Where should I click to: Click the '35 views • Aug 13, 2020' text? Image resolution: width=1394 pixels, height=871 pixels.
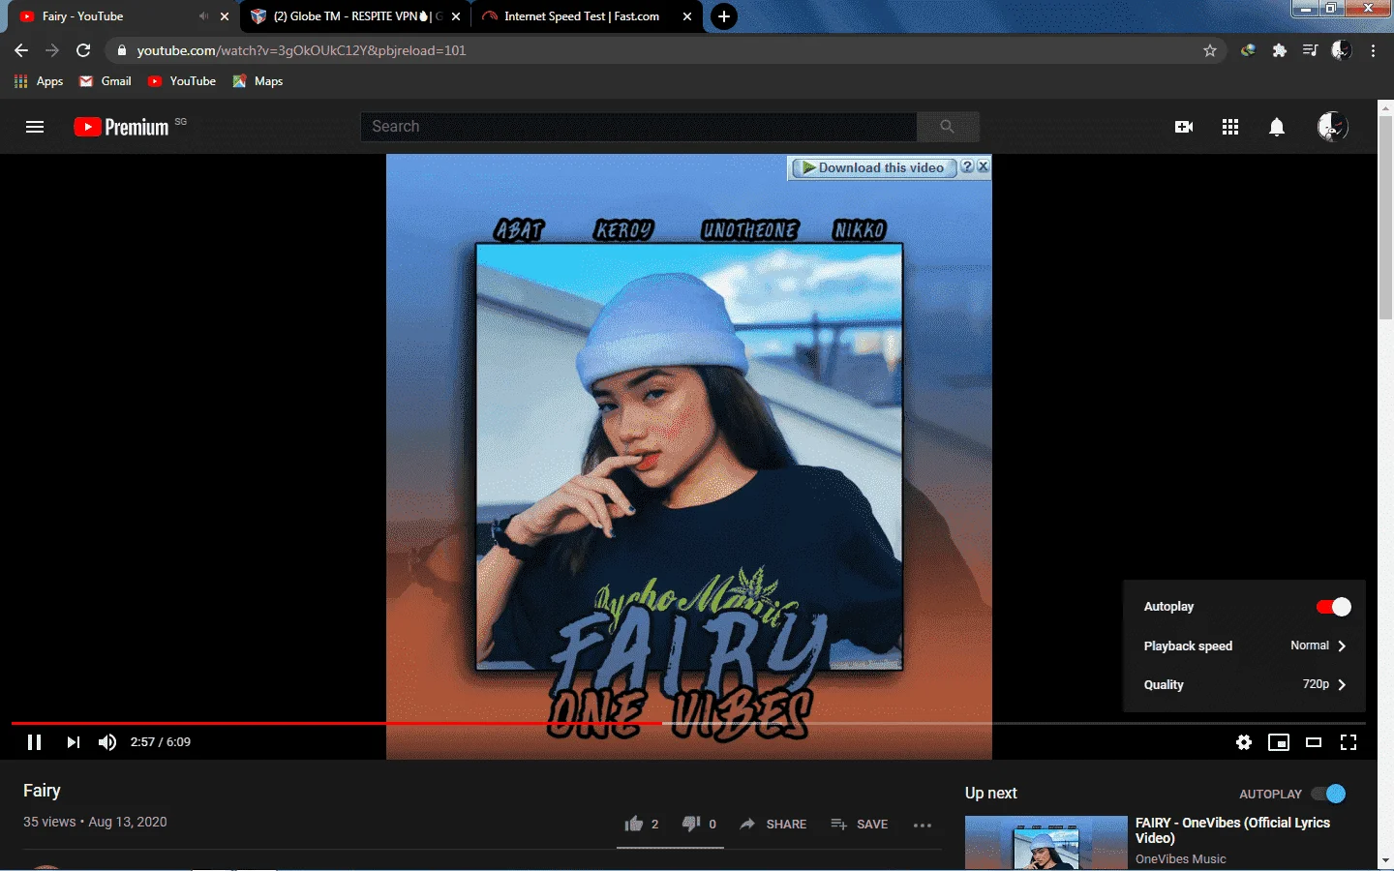point(95,822)
